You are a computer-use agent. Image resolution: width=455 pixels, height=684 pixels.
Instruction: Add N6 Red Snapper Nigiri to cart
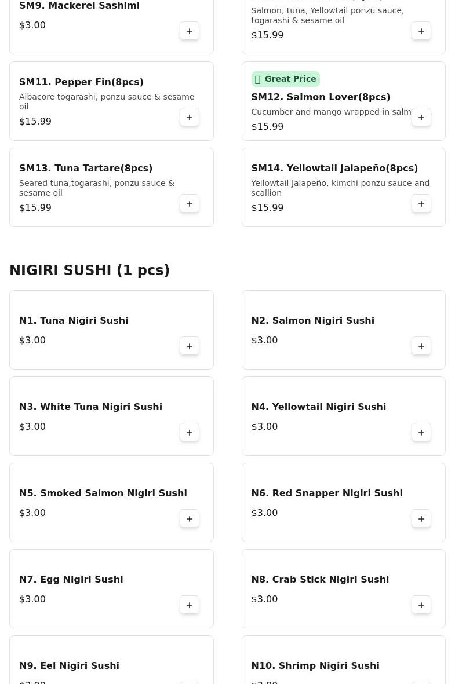[x=421, y=519]
